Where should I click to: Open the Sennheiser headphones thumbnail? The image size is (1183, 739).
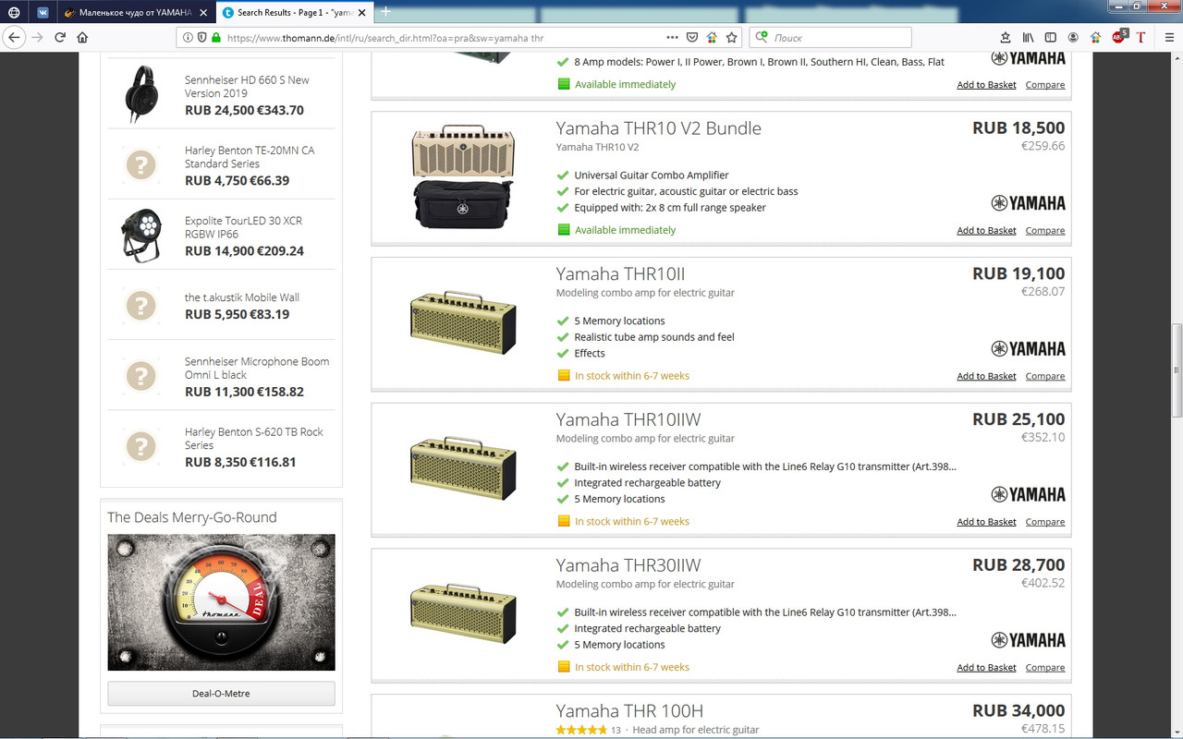tap(140, 94)
